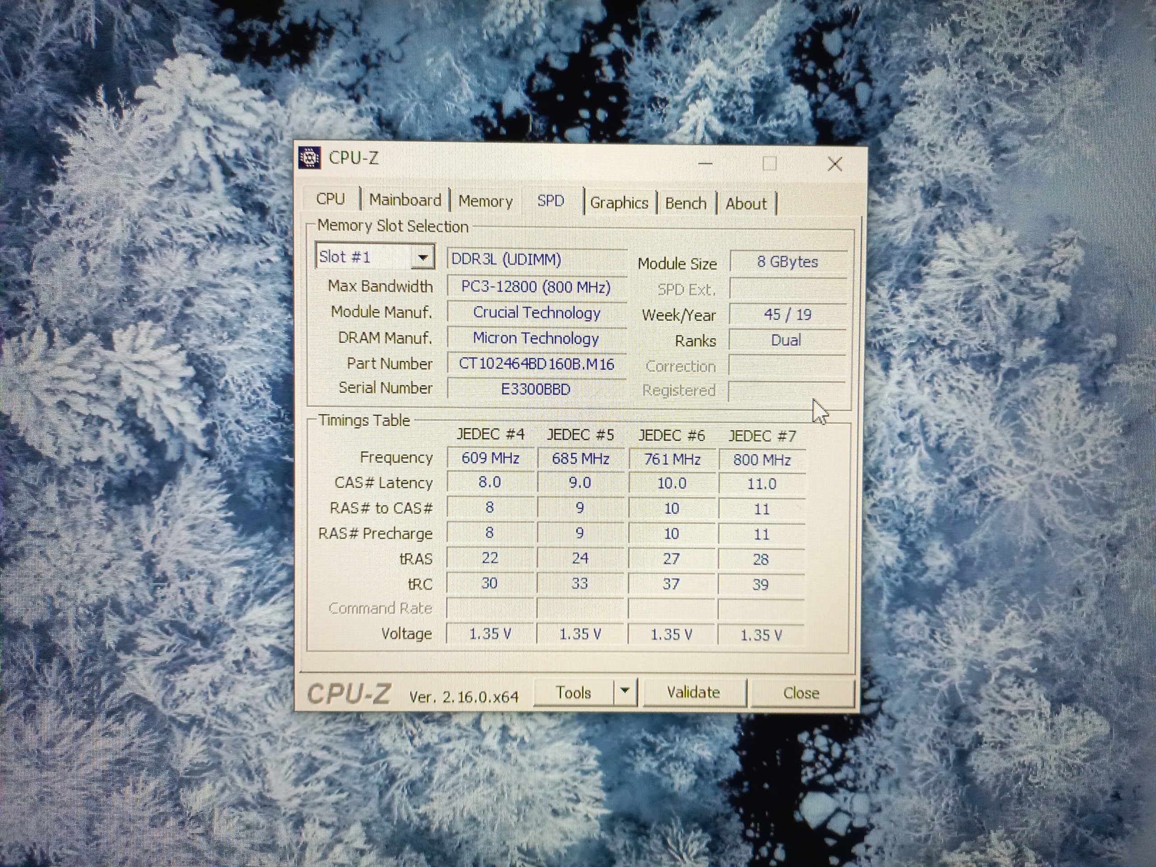Click the JEDEC #7 frequency 800 MHz cell
This screenshot has width=1156, height=867.
(x=761, y=460)
